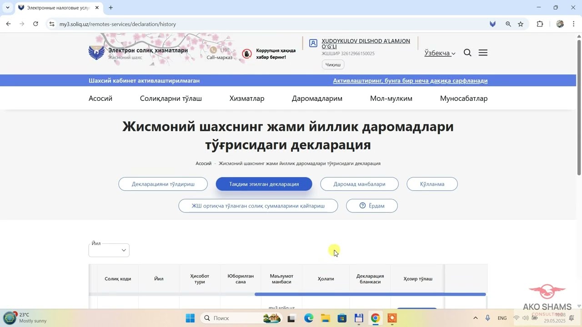
Task: Launch Microsoft Edge from taskbar
Action: (309, 318)
